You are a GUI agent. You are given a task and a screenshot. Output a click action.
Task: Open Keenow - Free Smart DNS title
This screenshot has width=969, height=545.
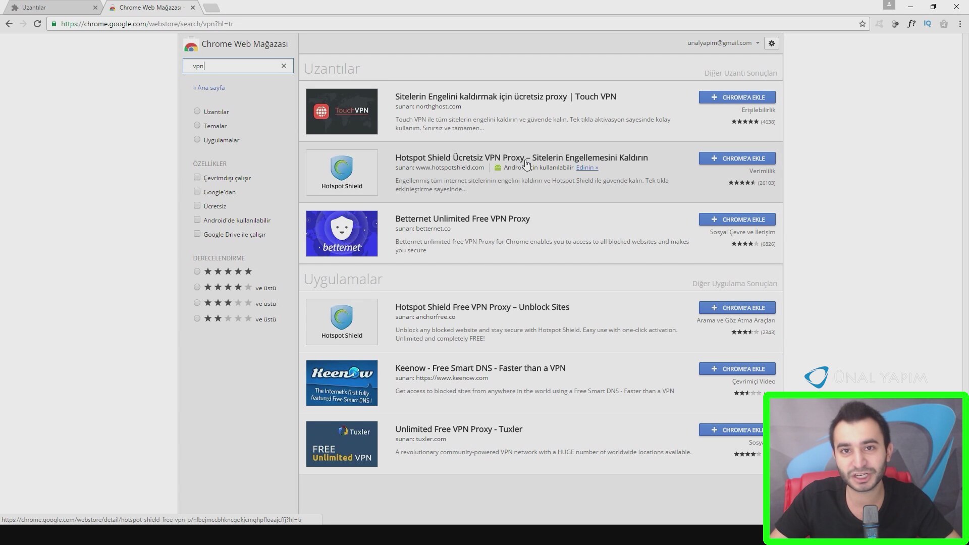[480, 368]
